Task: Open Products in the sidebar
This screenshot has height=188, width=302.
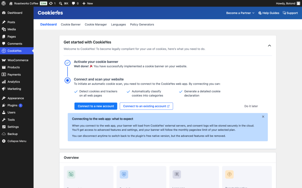Action: point(17,67)
